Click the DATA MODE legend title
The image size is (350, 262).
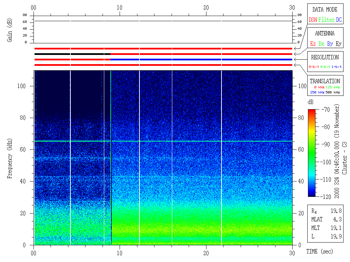tap(325, 10)
